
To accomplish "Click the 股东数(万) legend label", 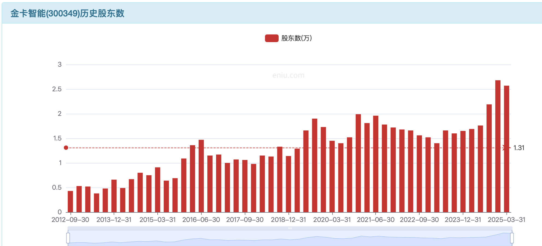I will pos(297,38).
